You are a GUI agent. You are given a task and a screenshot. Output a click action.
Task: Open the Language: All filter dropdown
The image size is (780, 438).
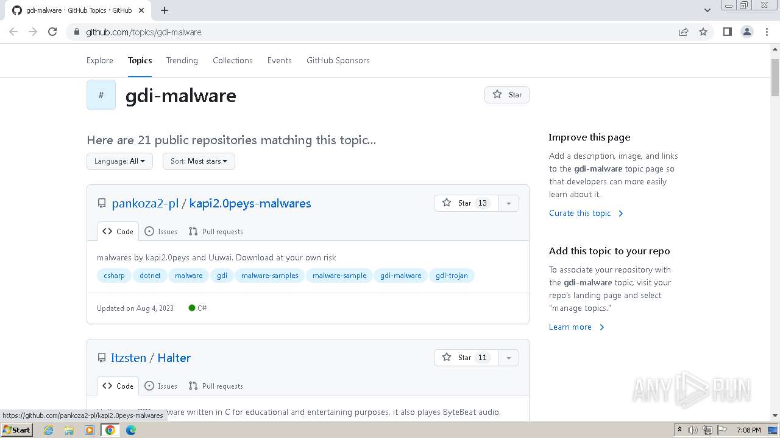(x=119, y=161)
